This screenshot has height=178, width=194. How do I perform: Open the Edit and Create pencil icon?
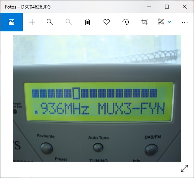[161, 22]
